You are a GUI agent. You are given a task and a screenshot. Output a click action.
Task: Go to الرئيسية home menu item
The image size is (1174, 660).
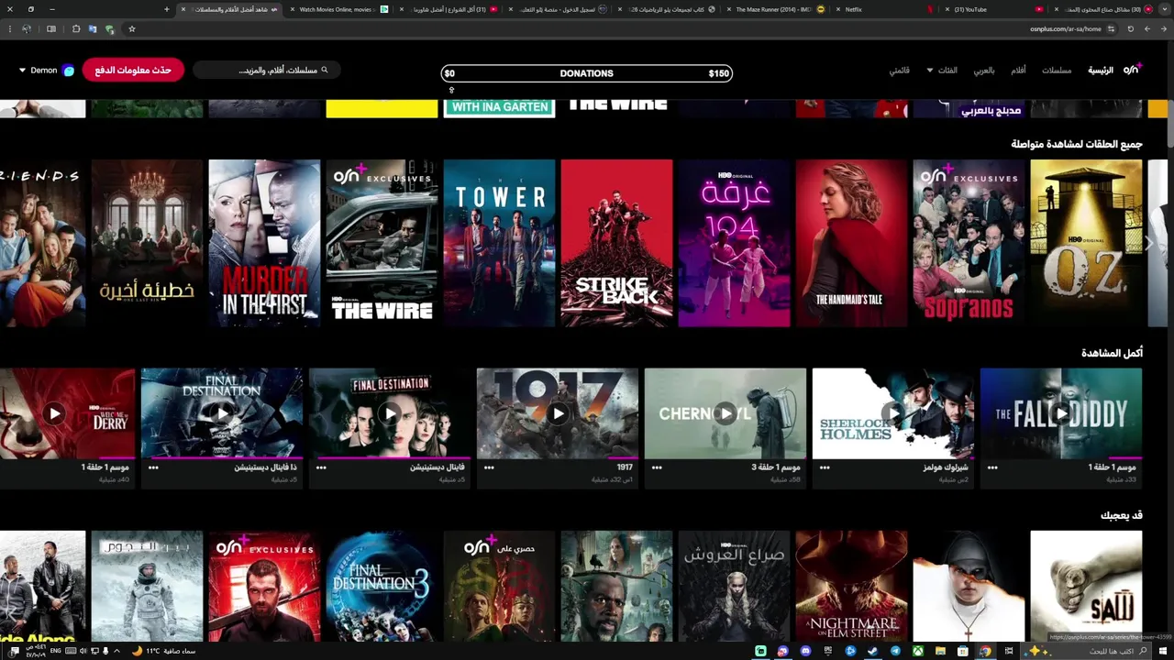pyautogui.click(x=1101, y=70)
